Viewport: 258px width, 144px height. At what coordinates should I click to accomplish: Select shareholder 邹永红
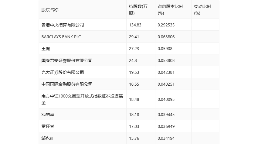point(48,138)
